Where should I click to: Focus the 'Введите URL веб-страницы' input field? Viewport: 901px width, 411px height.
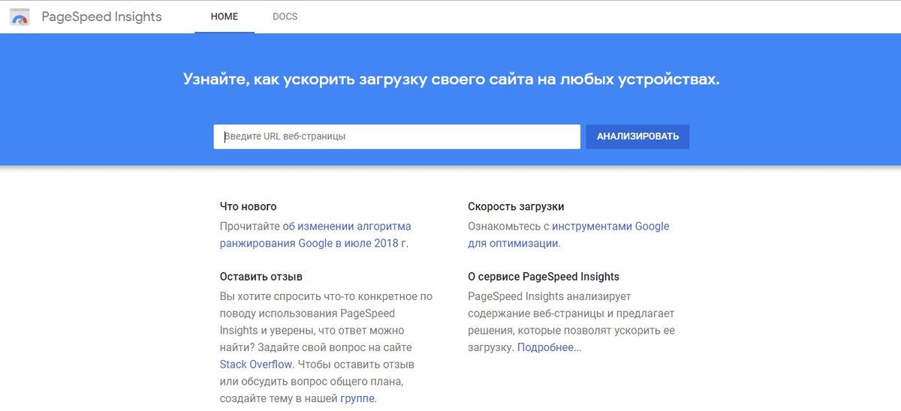[397, 136]
